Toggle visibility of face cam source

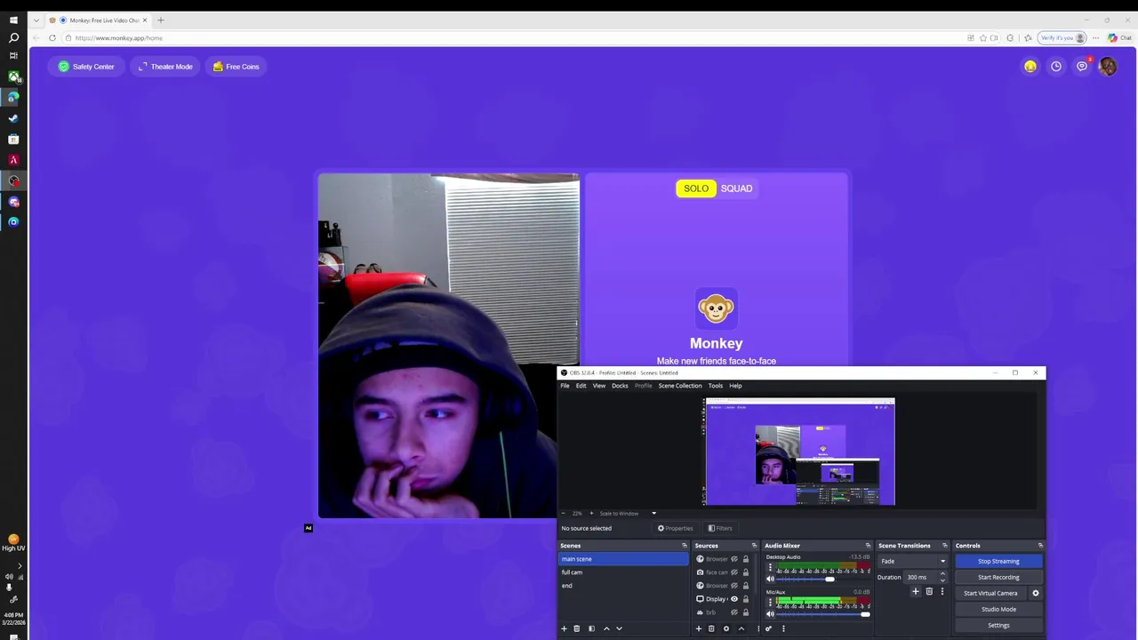(734, 572)
